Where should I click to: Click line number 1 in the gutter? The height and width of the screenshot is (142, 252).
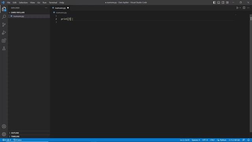[56, 16]
